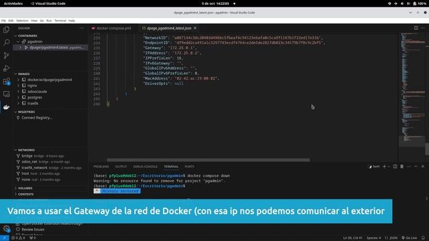Expand the nginx image
This screenshot has height=241, width=429.
point(18,86)
